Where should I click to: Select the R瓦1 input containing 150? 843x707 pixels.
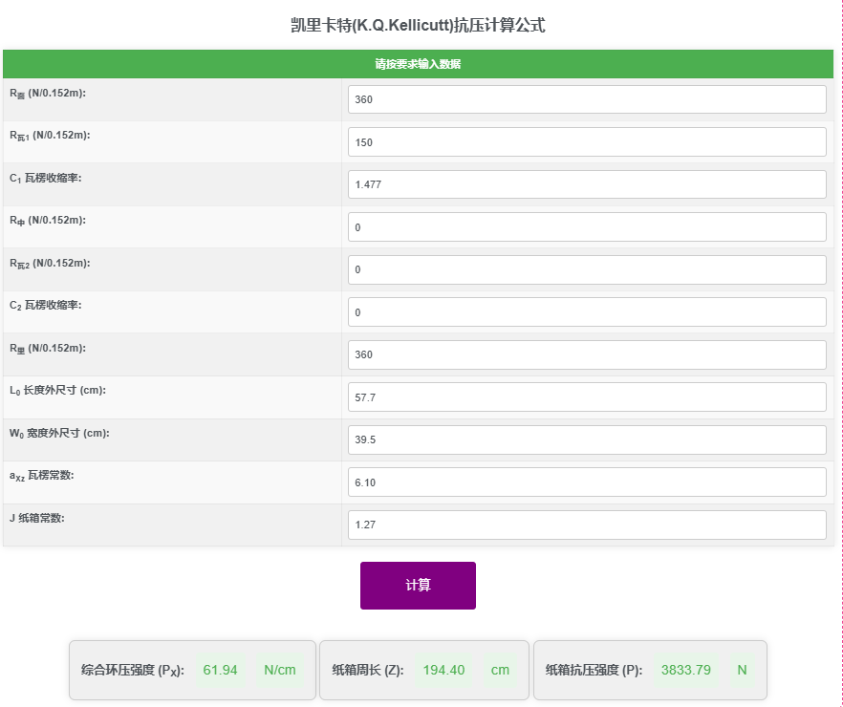point(586,141)
